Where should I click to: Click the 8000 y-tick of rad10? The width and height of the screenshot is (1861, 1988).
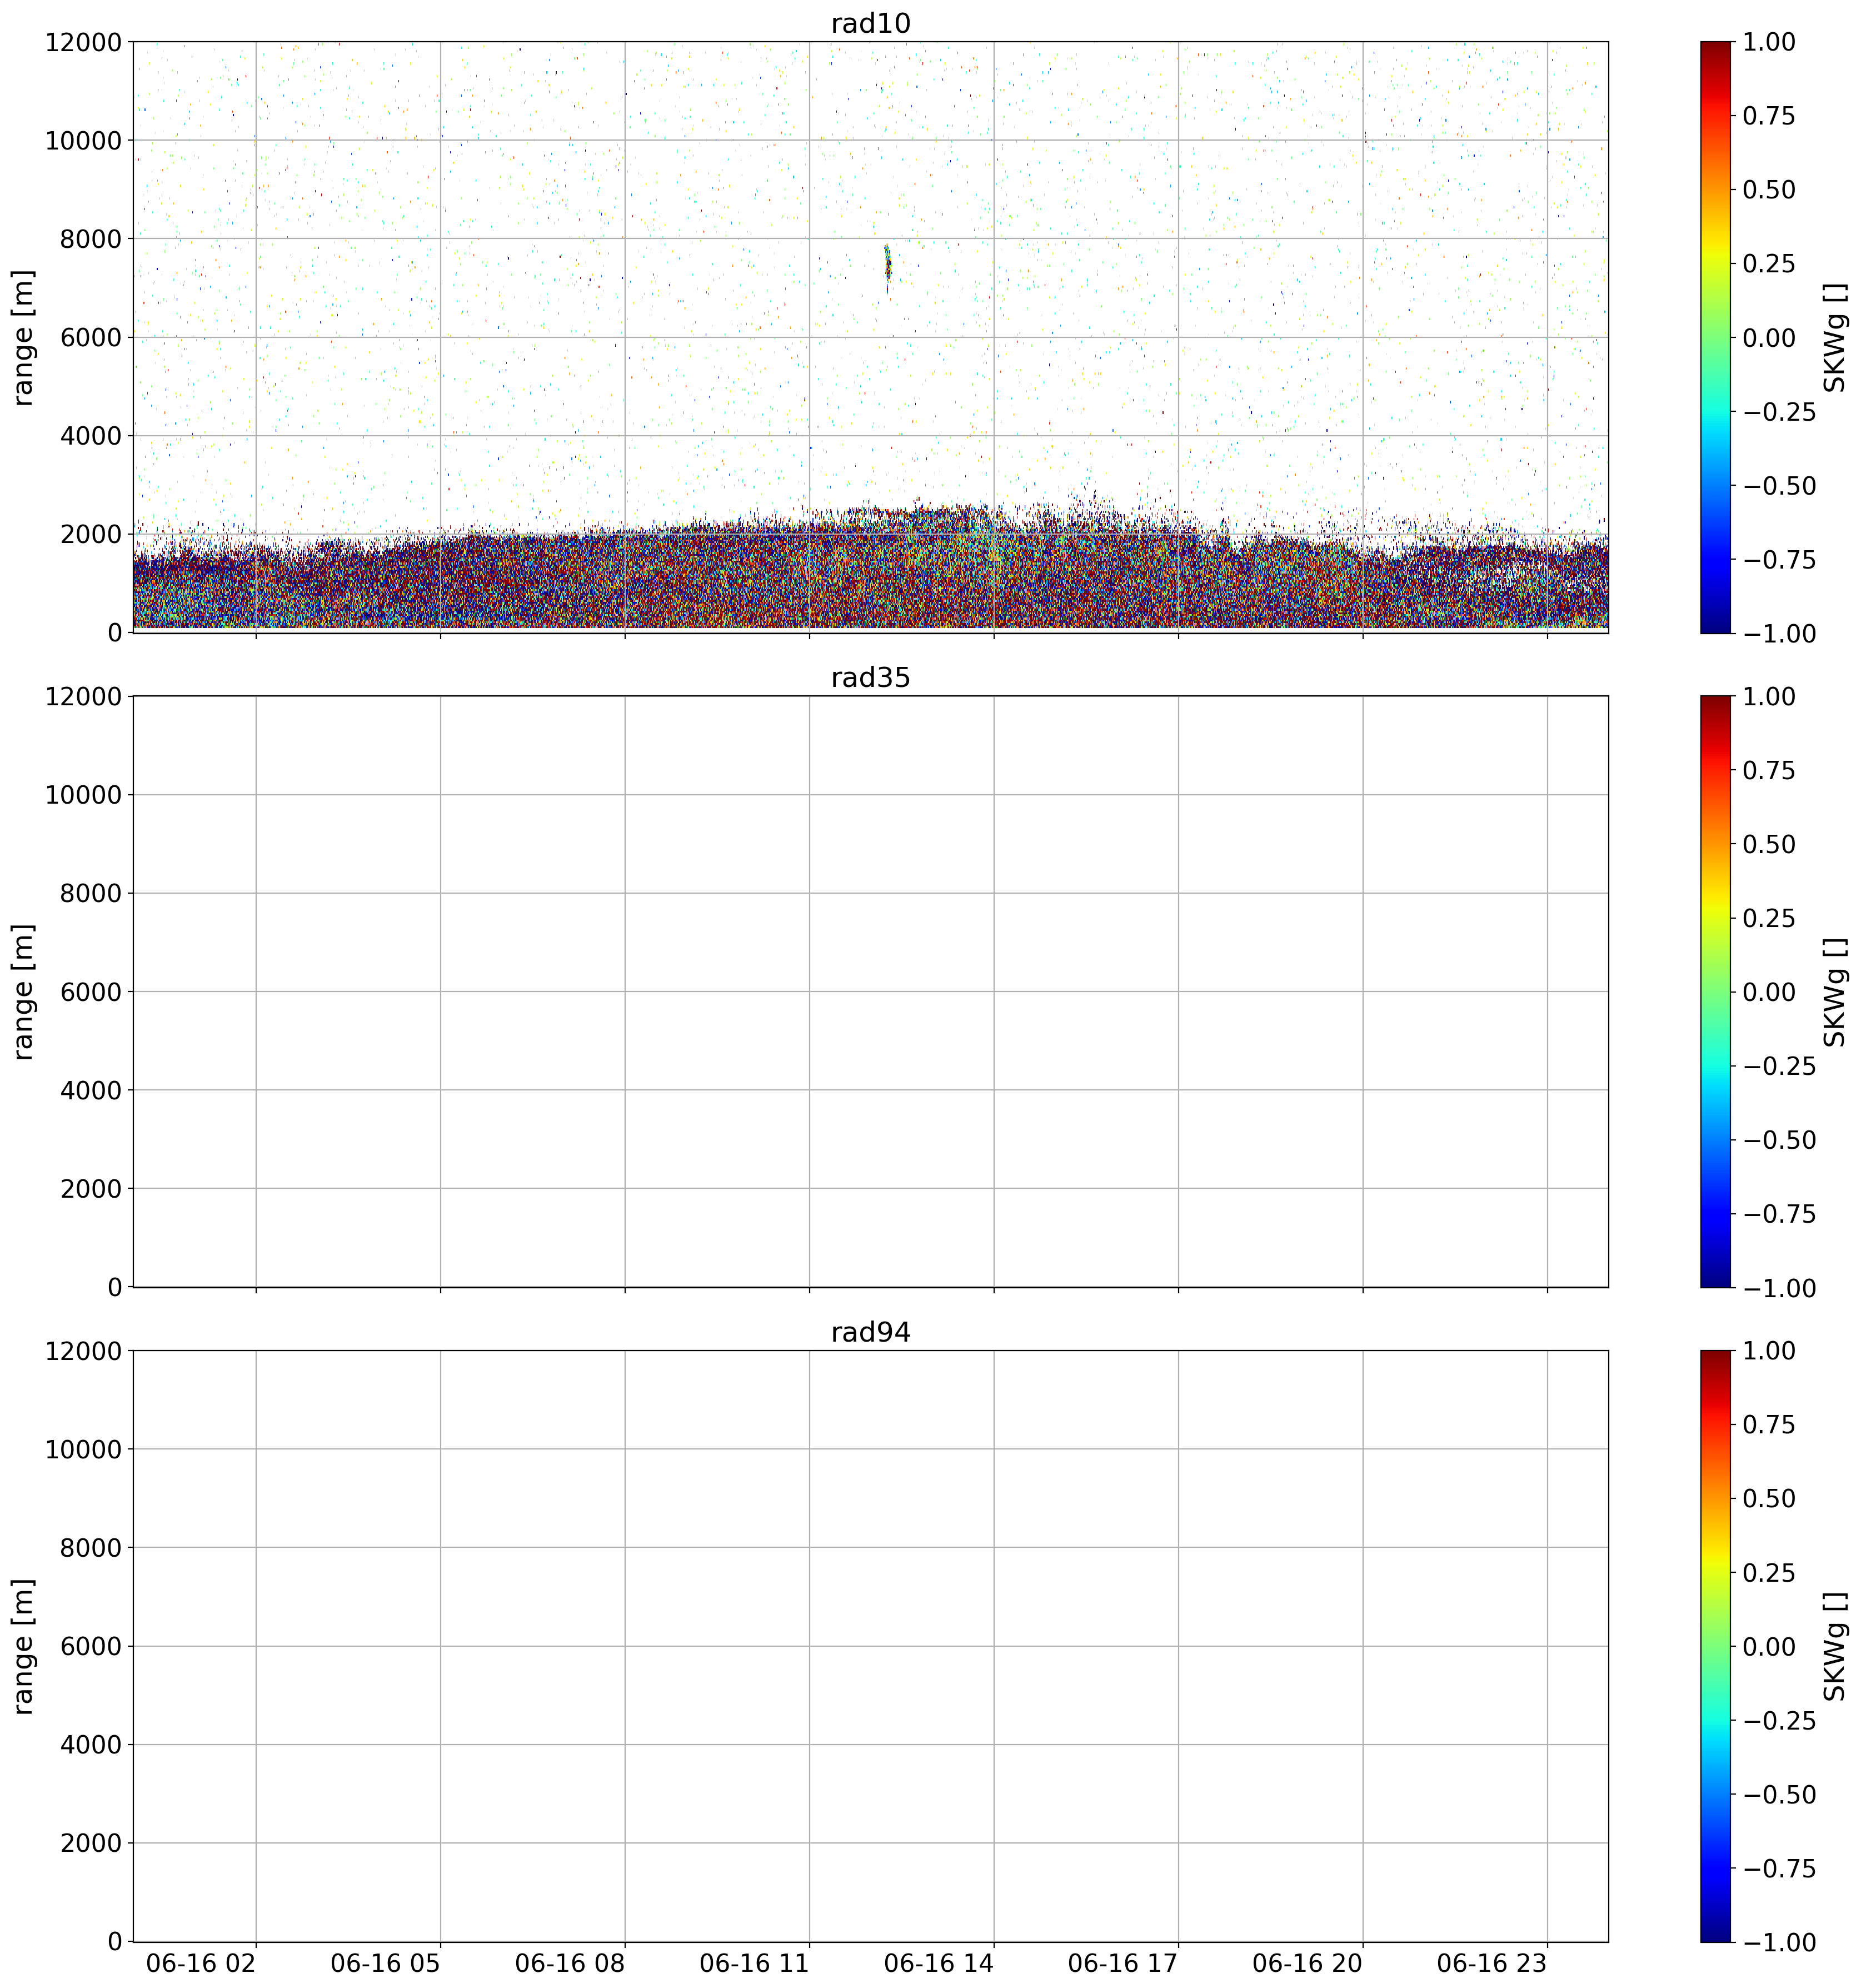[91, 239]
